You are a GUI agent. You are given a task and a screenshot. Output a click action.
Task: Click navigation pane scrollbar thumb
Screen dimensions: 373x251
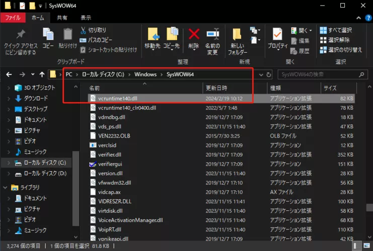pyautogui.click(x=76, y=189)
